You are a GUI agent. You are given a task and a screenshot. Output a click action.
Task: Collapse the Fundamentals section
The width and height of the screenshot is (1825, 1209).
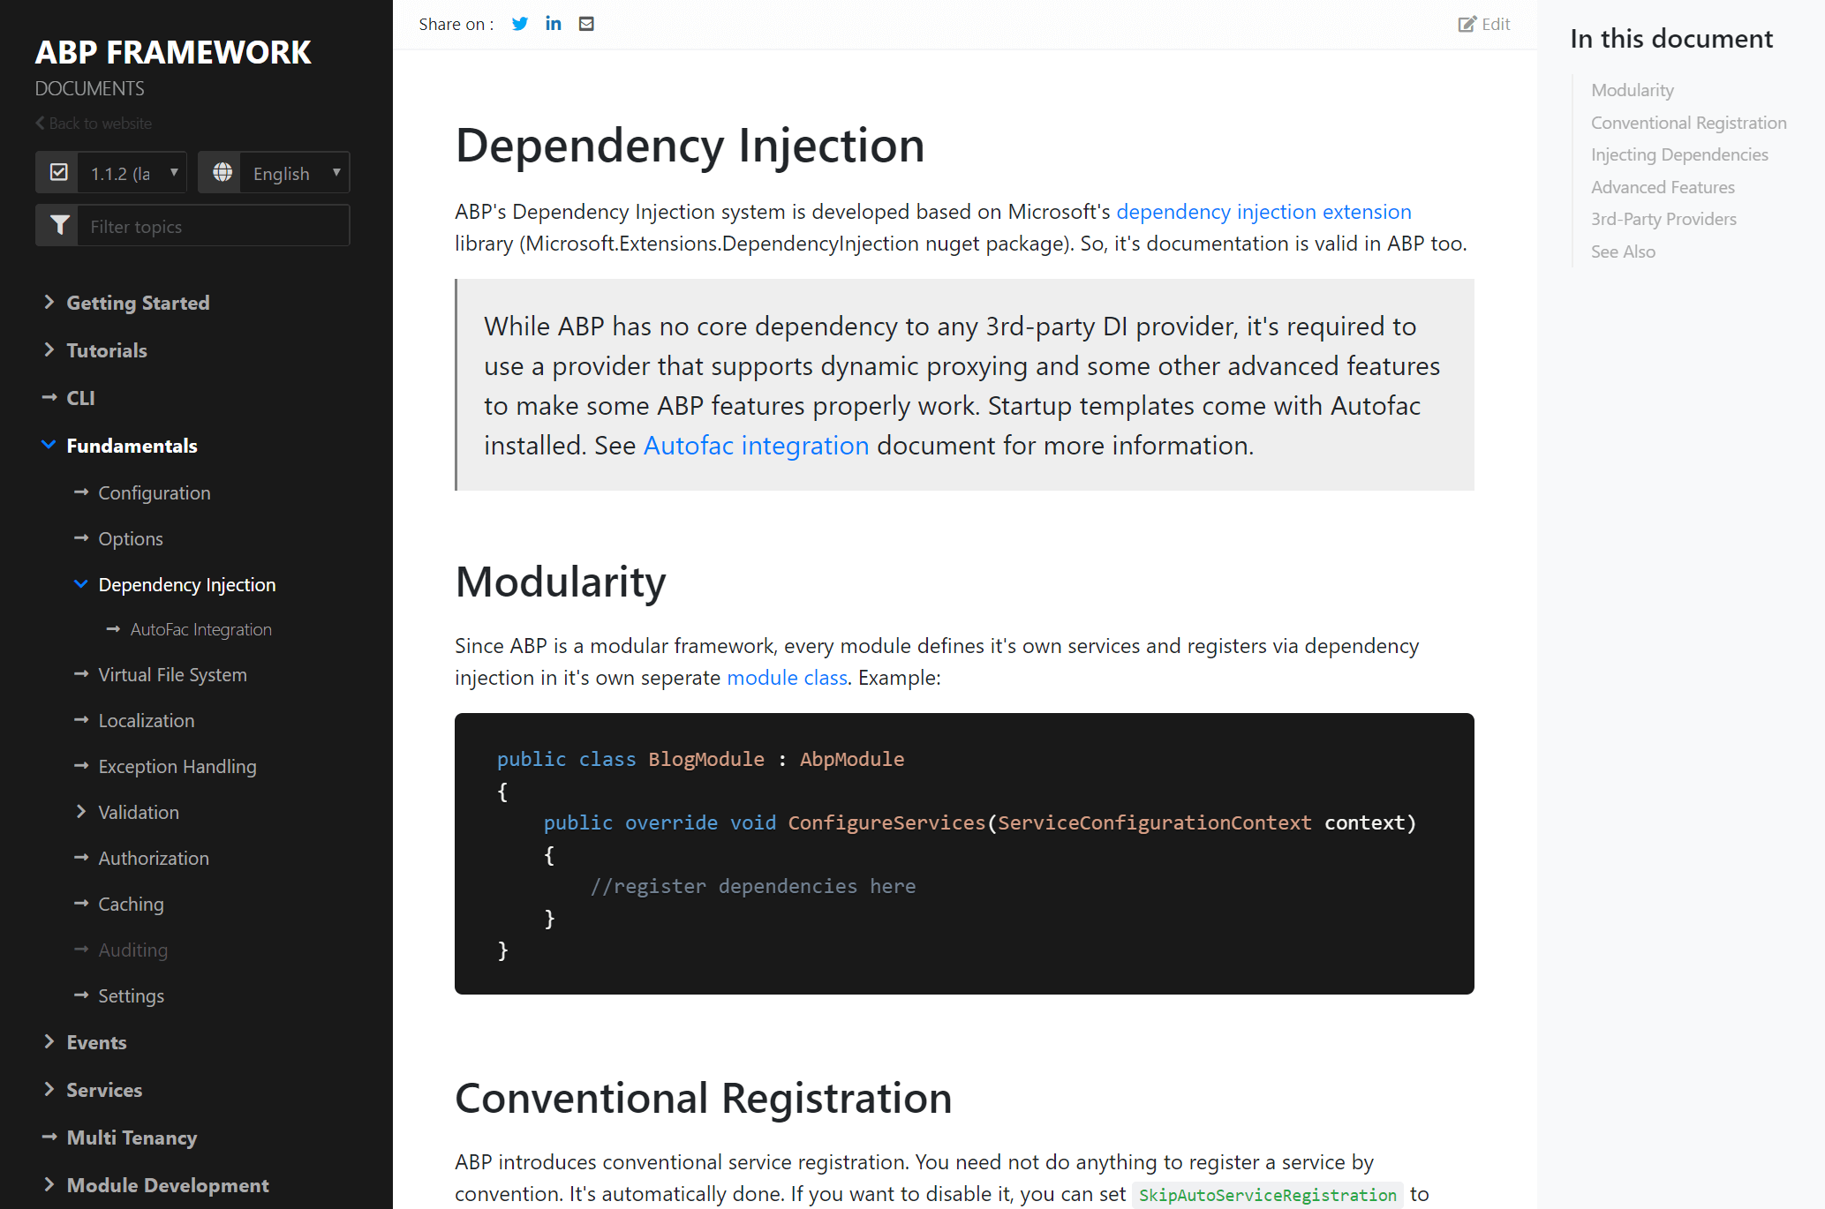(50, 444)
